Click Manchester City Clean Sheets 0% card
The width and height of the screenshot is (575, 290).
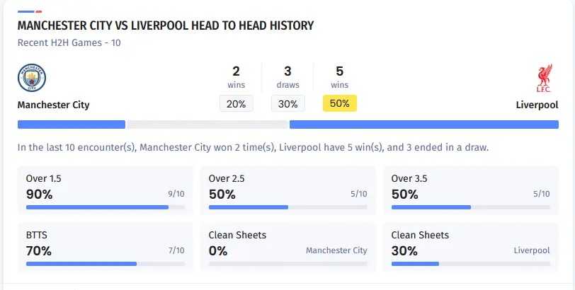(x=287, y=245)
